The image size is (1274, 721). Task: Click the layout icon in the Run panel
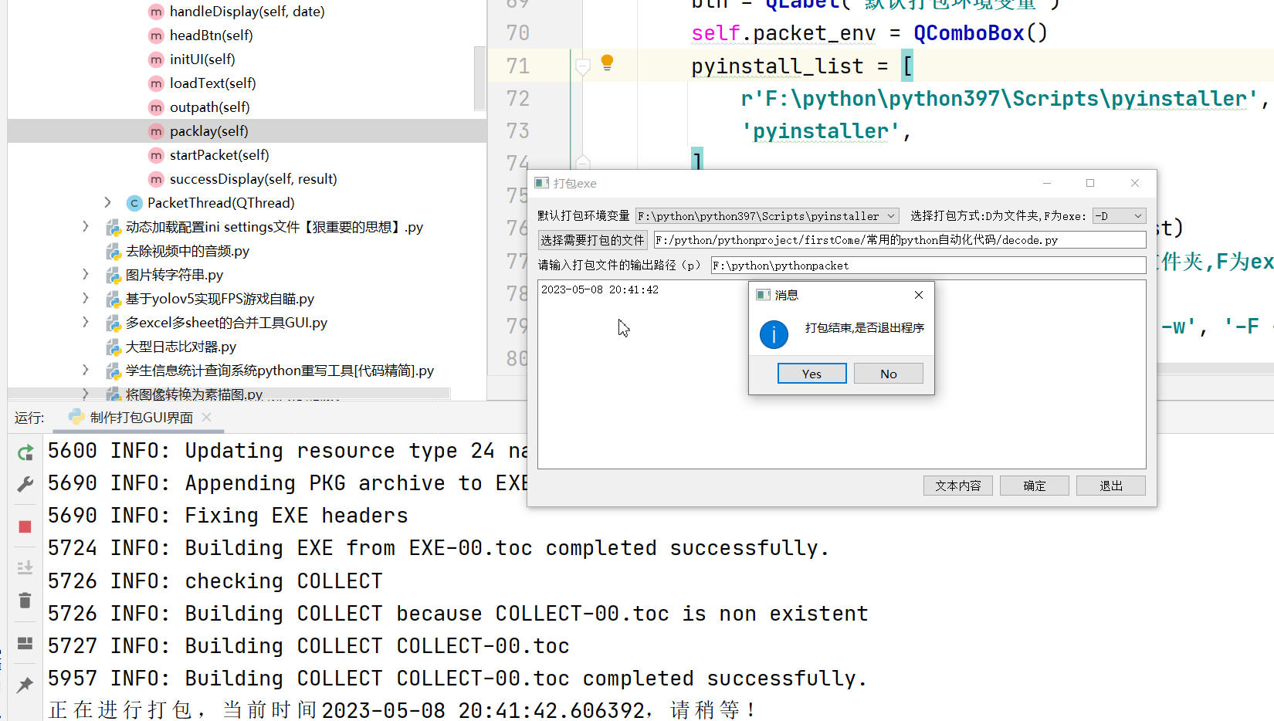tap(25, 643)
